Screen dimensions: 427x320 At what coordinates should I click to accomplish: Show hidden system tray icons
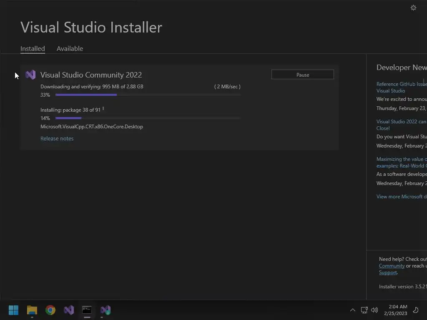(353, 310)
